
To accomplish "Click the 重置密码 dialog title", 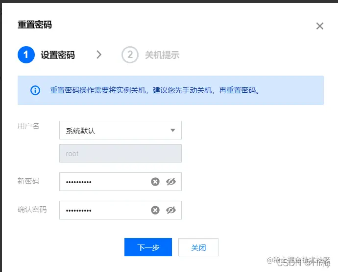I will coord(35,25).
